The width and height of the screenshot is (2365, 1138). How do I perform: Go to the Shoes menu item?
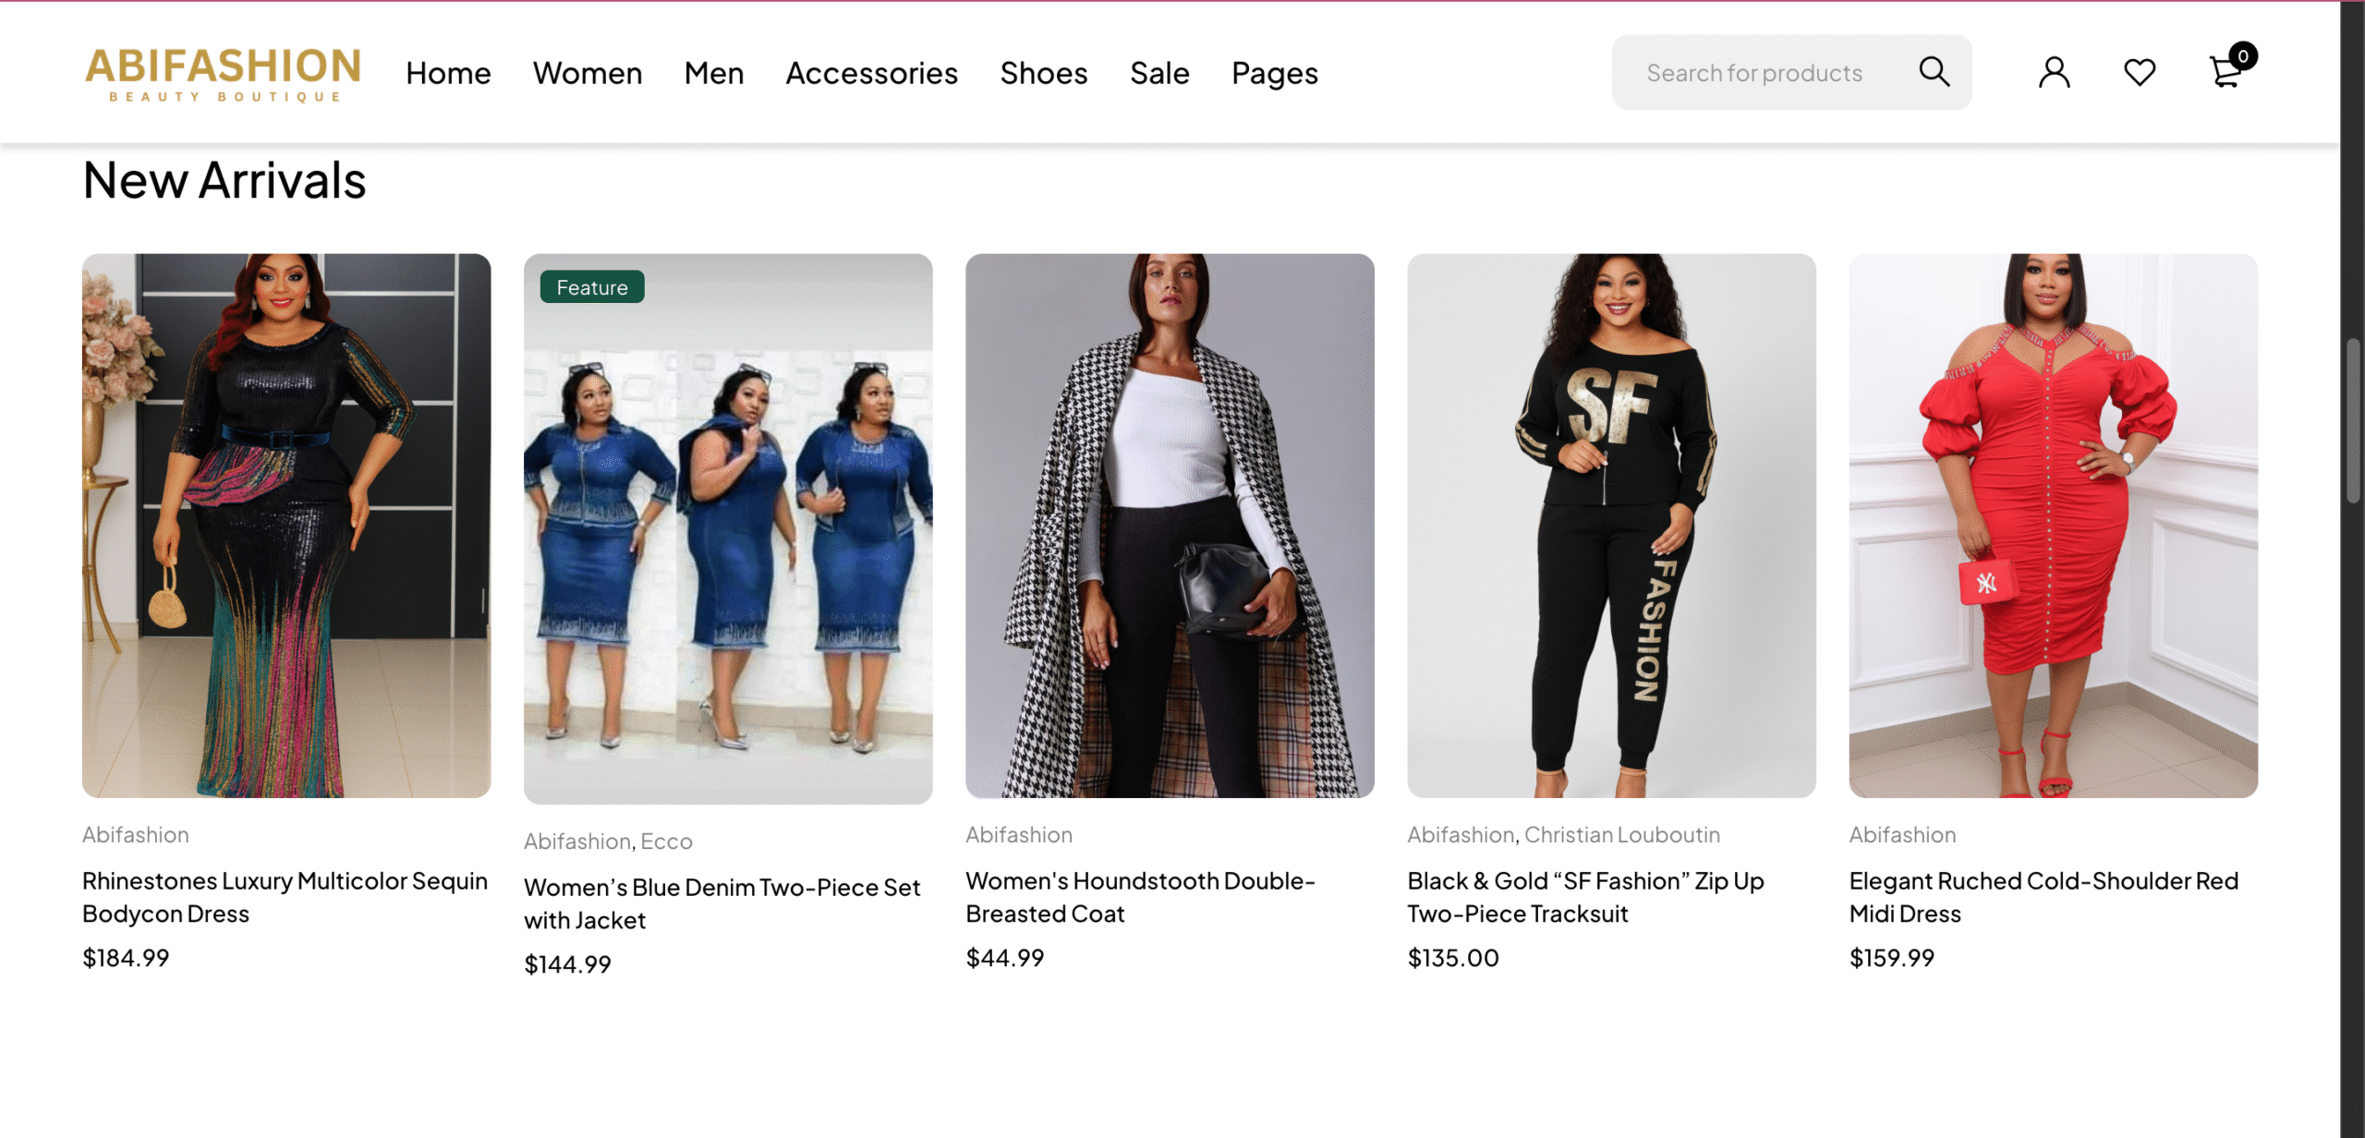pos(1043,73)
